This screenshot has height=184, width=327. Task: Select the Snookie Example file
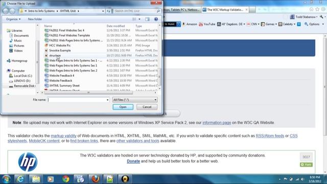(x=60, y=51)
